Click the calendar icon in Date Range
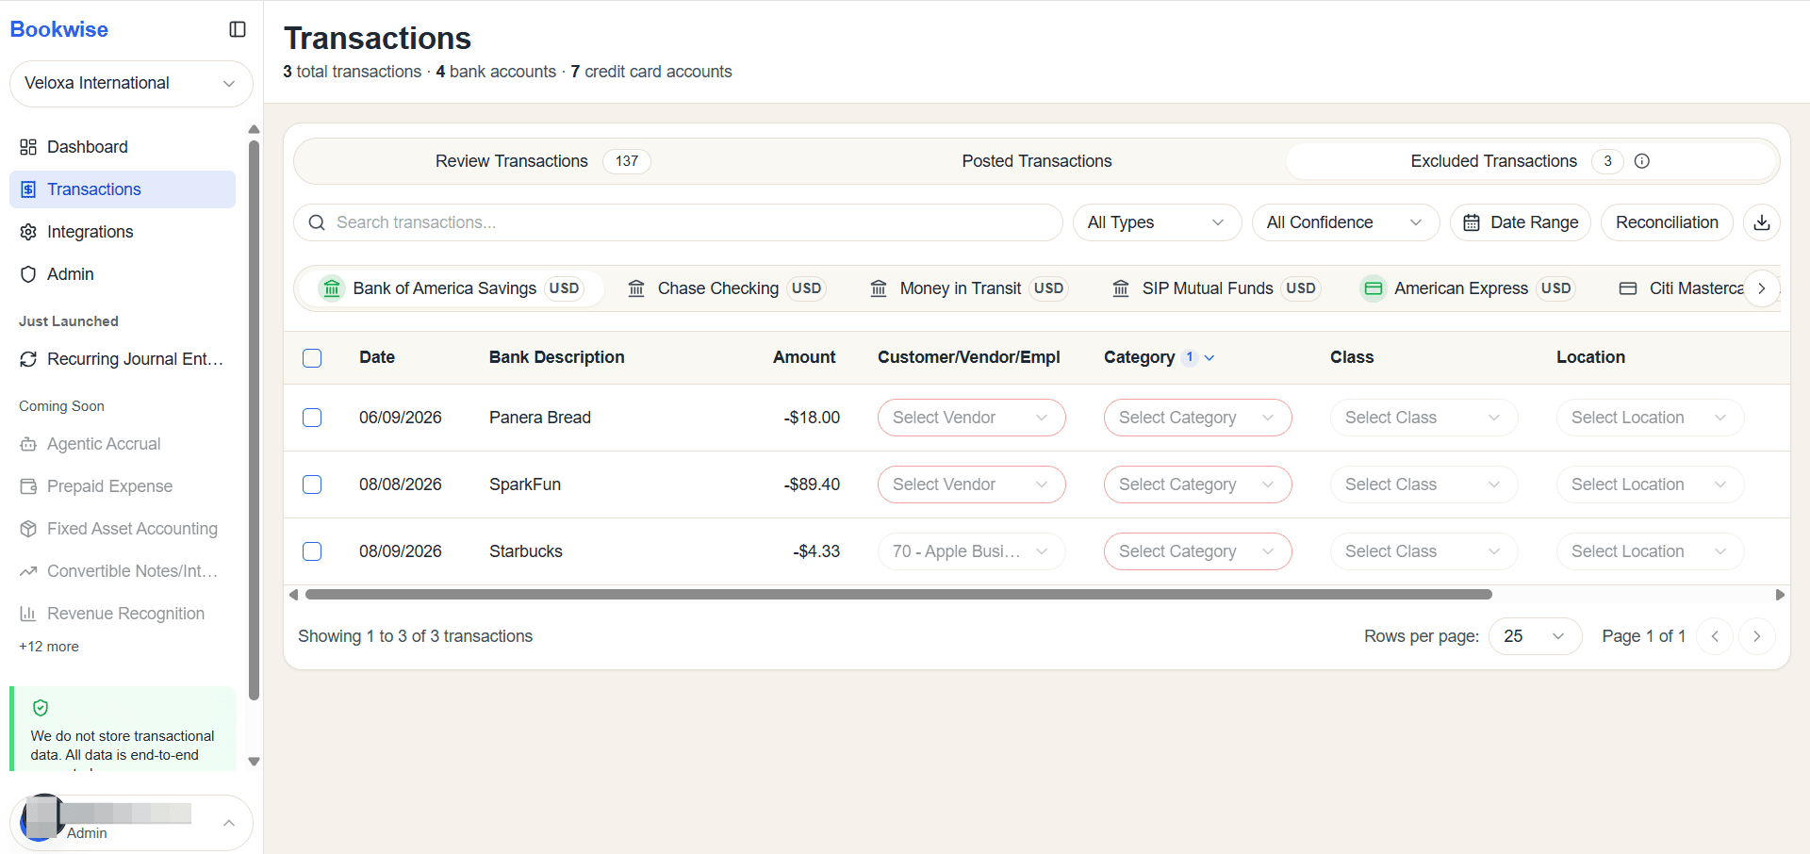 1471,222
